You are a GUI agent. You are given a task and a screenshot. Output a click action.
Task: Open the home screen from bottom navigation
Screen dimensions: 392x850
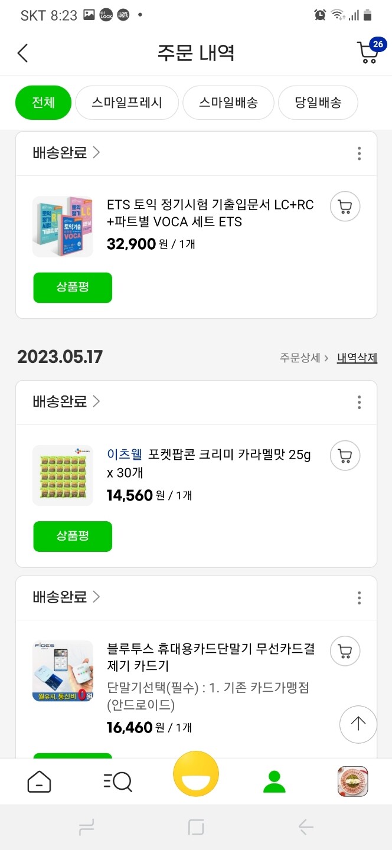point(39,781)
